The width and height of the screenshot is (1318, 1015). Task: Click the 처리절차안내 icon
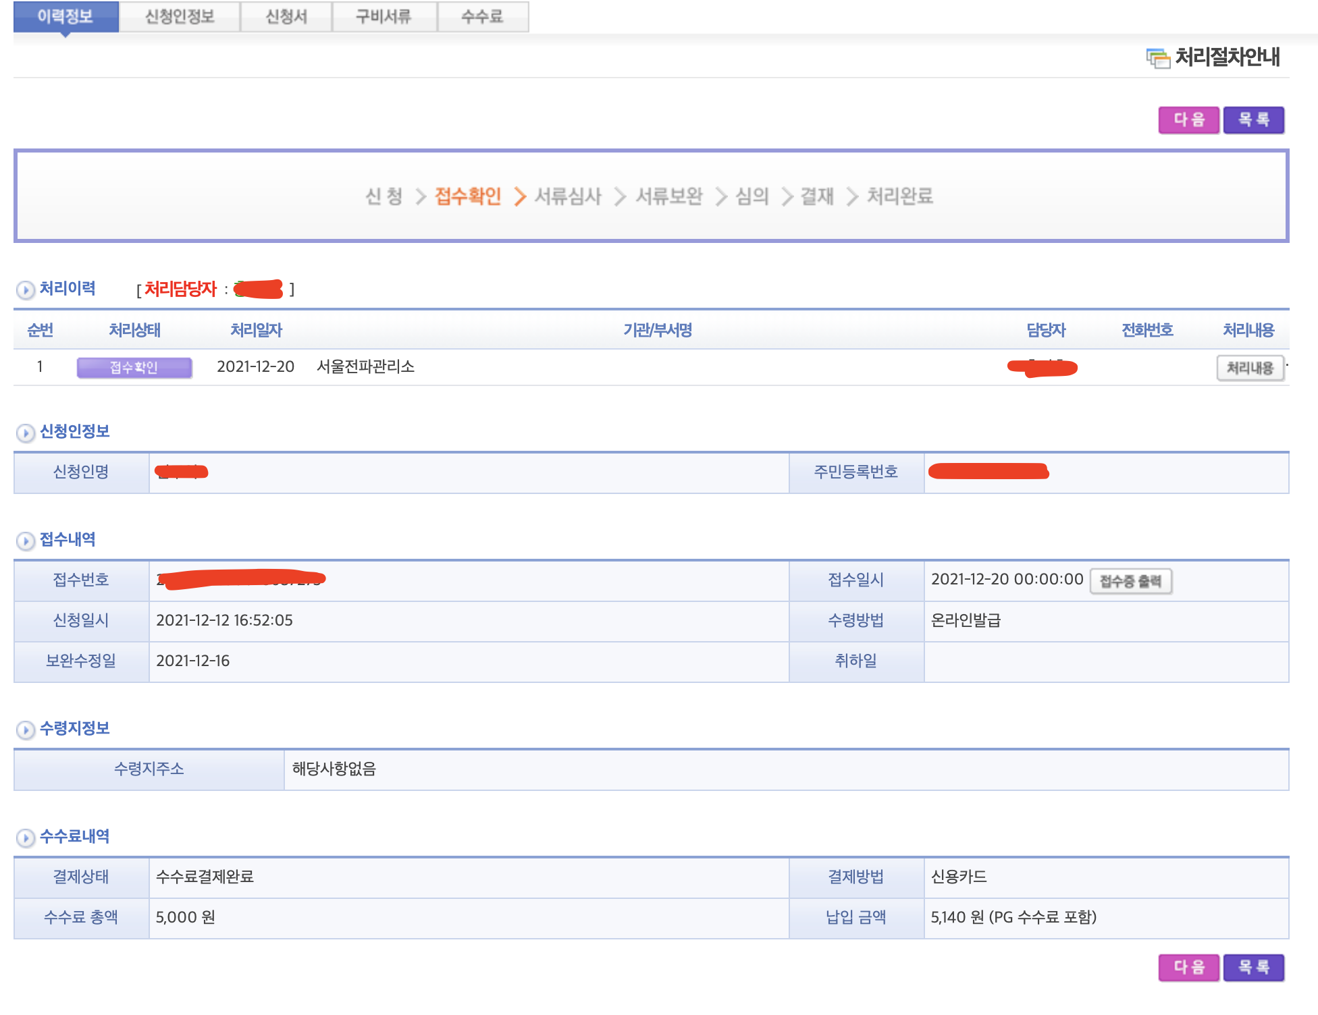(1158, 59)
